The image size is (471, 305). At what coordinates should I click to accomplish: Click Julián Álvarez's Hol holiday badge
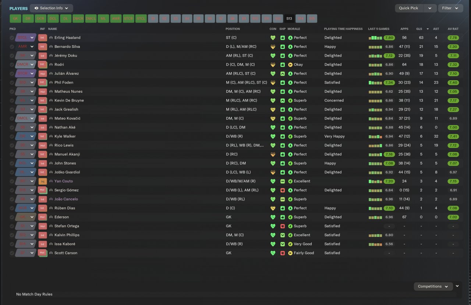42,74
